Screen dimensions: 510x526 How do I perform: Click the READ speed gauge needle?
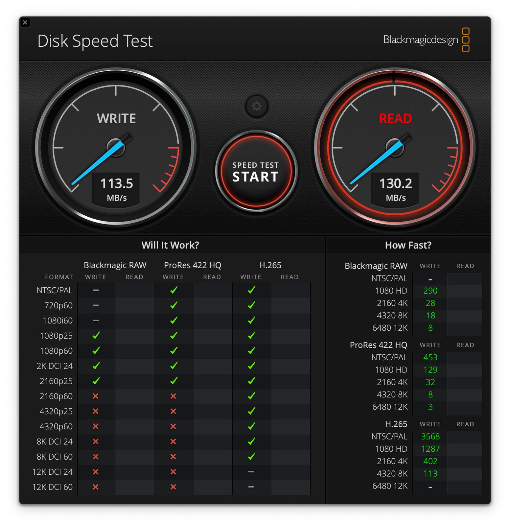(x=377, y=163)
